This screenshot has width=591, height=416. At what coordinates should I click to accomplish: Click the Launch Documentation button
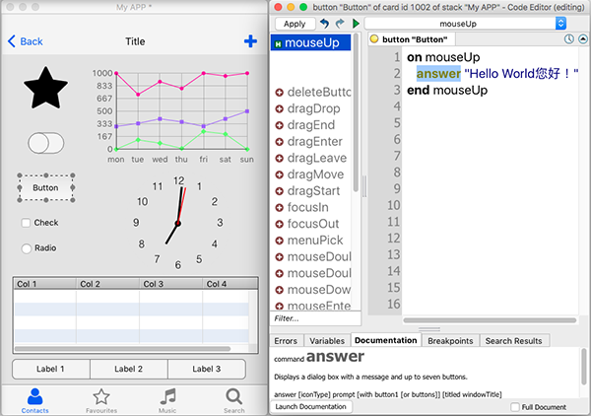pos(310,406)
